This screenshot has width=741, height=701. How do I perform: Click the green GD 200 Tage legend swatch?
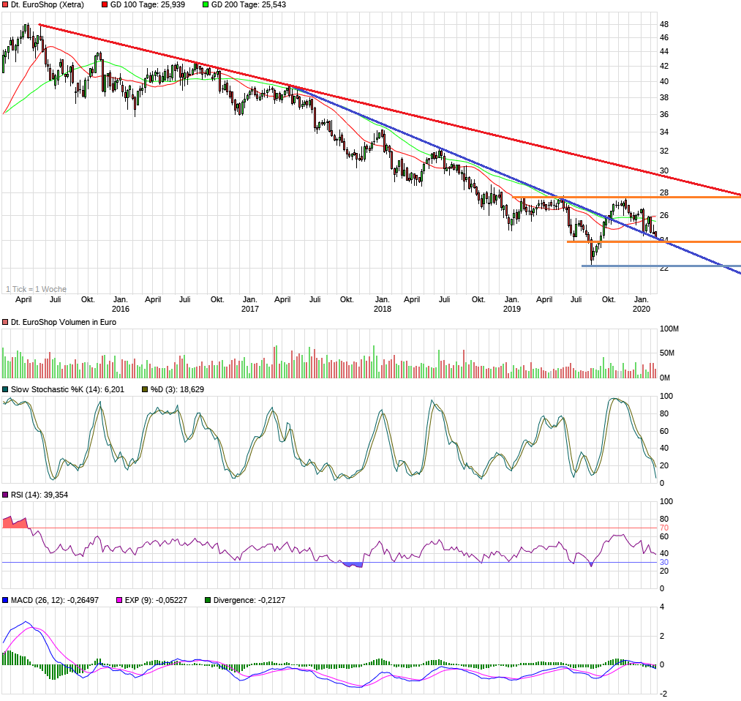tap(206, 4)
